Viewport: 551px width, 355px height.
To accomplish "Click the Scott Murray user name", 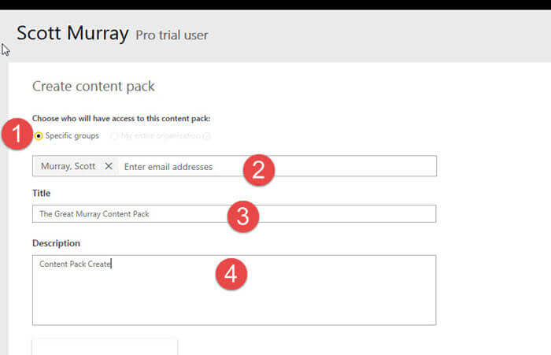I will pos(72,34).
